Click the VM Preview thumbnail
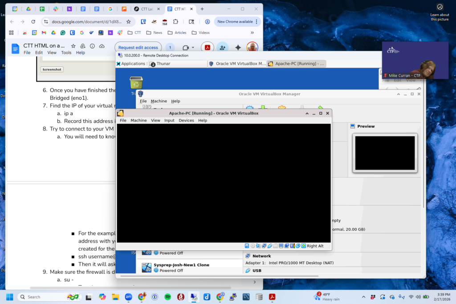The width and height of the screenshot is (456, 304). [385, 153]
